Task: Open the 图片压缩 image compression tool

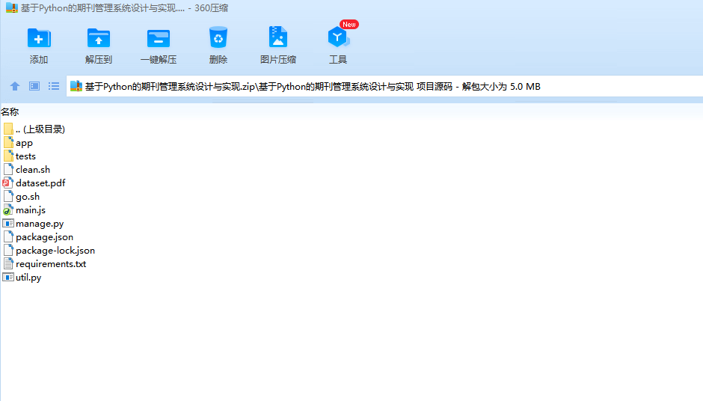Action: pos(278,37)
